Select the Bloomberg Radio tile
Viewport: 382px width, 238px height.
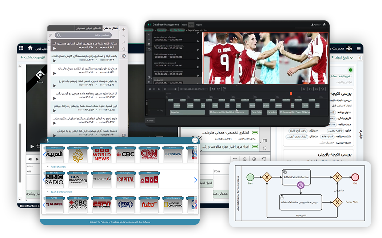78,179
